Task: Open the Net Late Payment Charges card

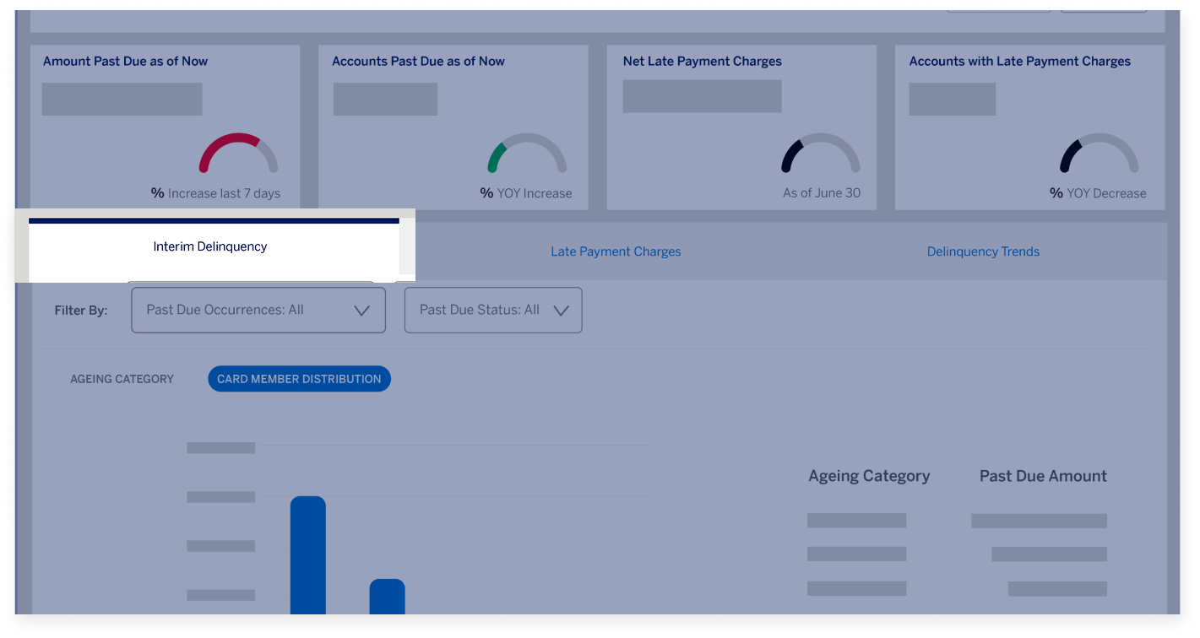Action: click(741, 127)
